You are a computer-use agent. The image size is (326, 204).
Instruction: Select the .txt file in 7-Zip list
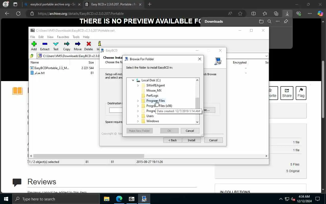[x=37, y=73]
